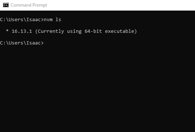Screen dimensions: 195x132
Task: Click the text 64-bit in the output
Action: [x=93, y=31]
